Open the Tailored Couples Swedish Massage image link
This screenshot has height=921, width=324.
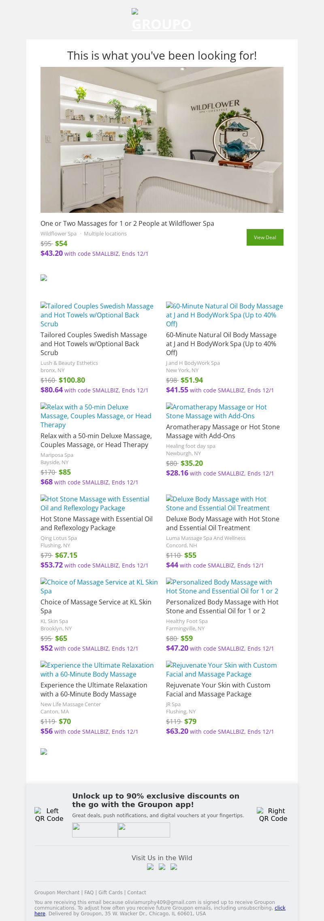click(97, 315)
